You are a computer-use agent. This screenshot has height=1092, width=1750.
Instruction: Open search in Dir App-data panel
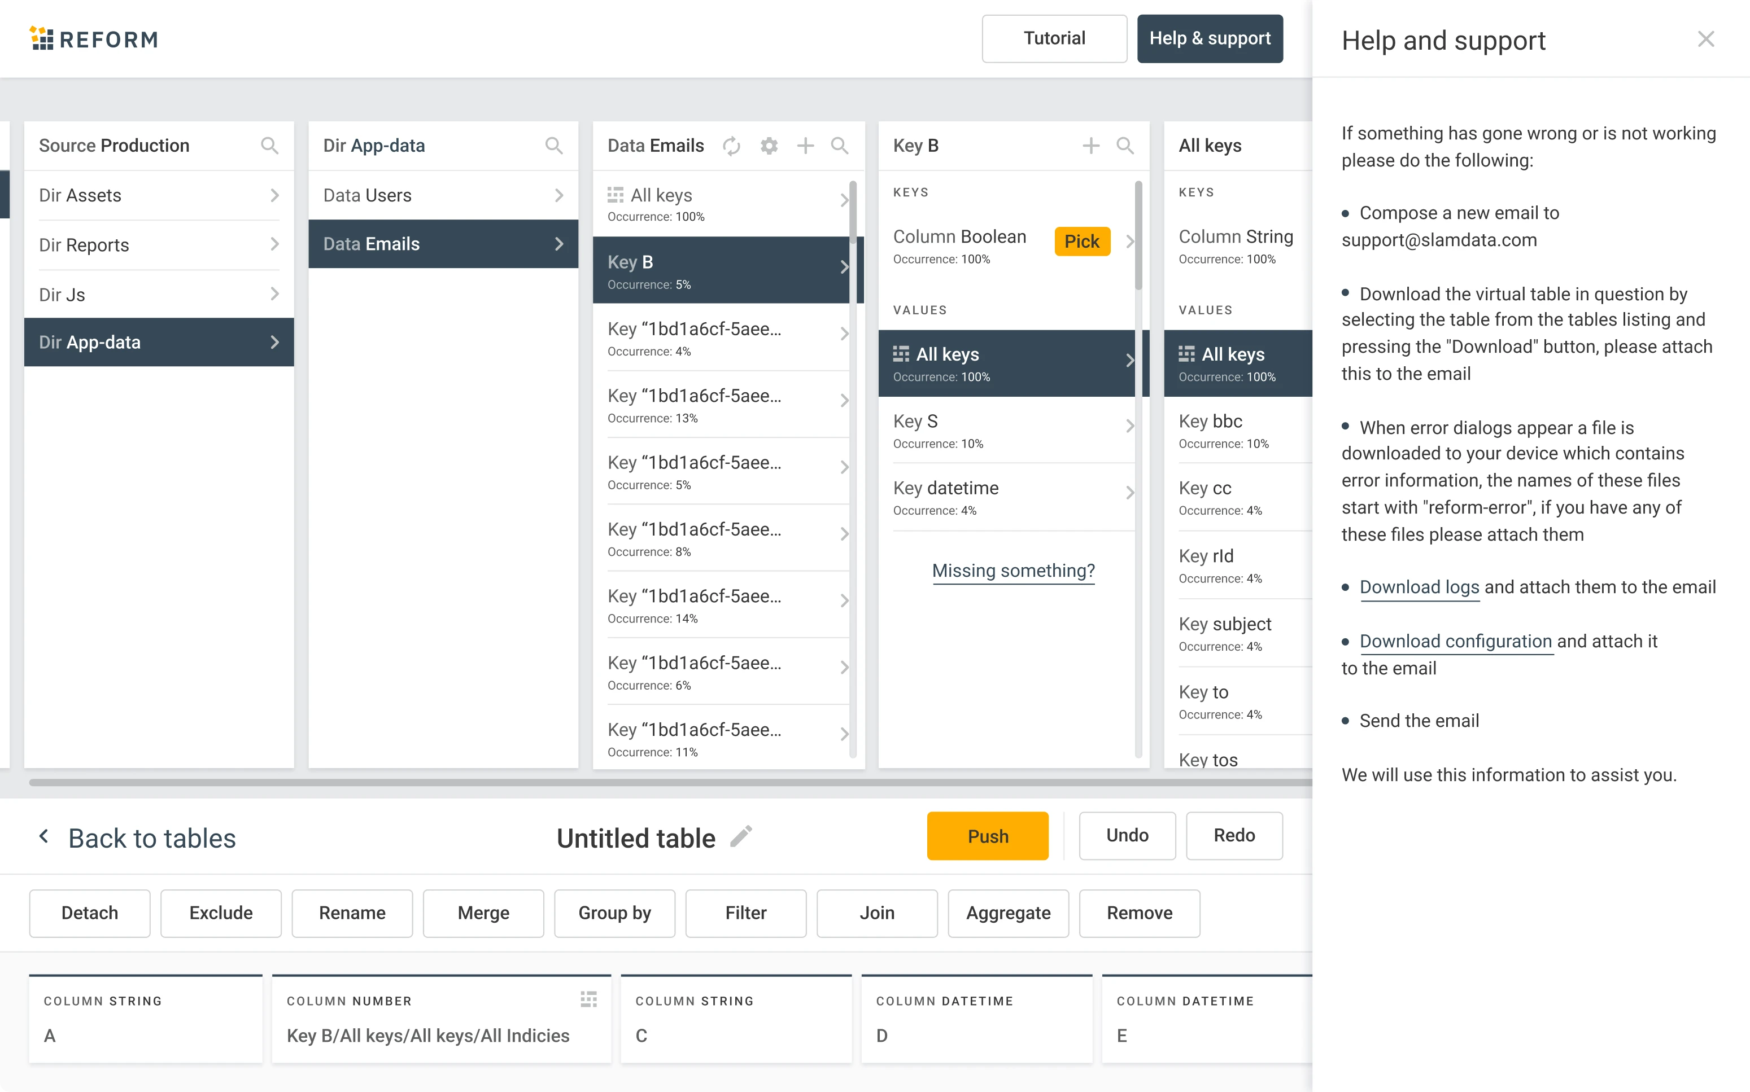coord(554,145)
